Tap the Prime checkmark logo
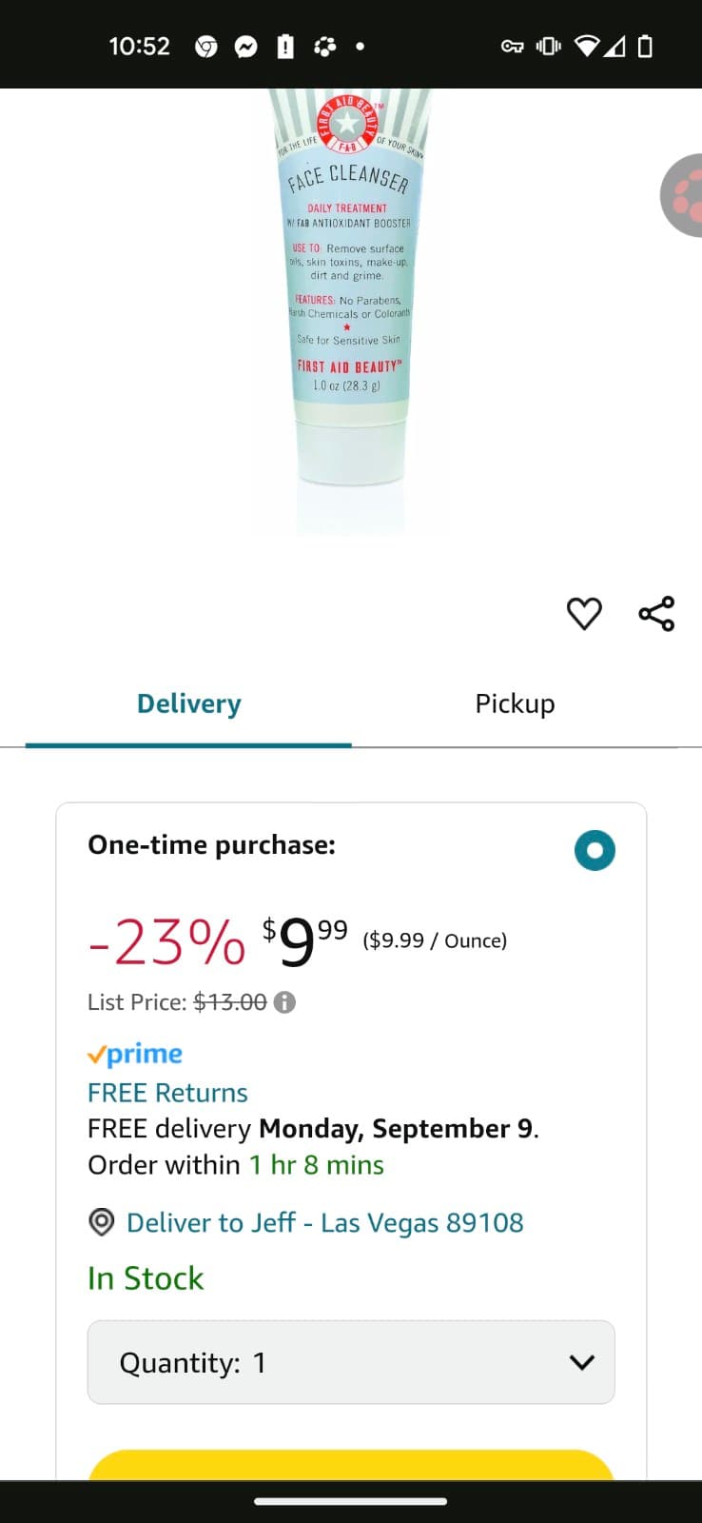 [x=135, y=1055]
